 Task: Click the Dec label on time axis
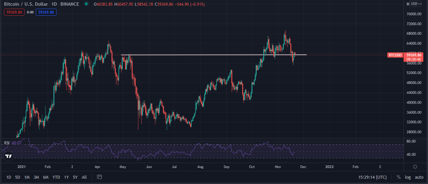point(303,166)
